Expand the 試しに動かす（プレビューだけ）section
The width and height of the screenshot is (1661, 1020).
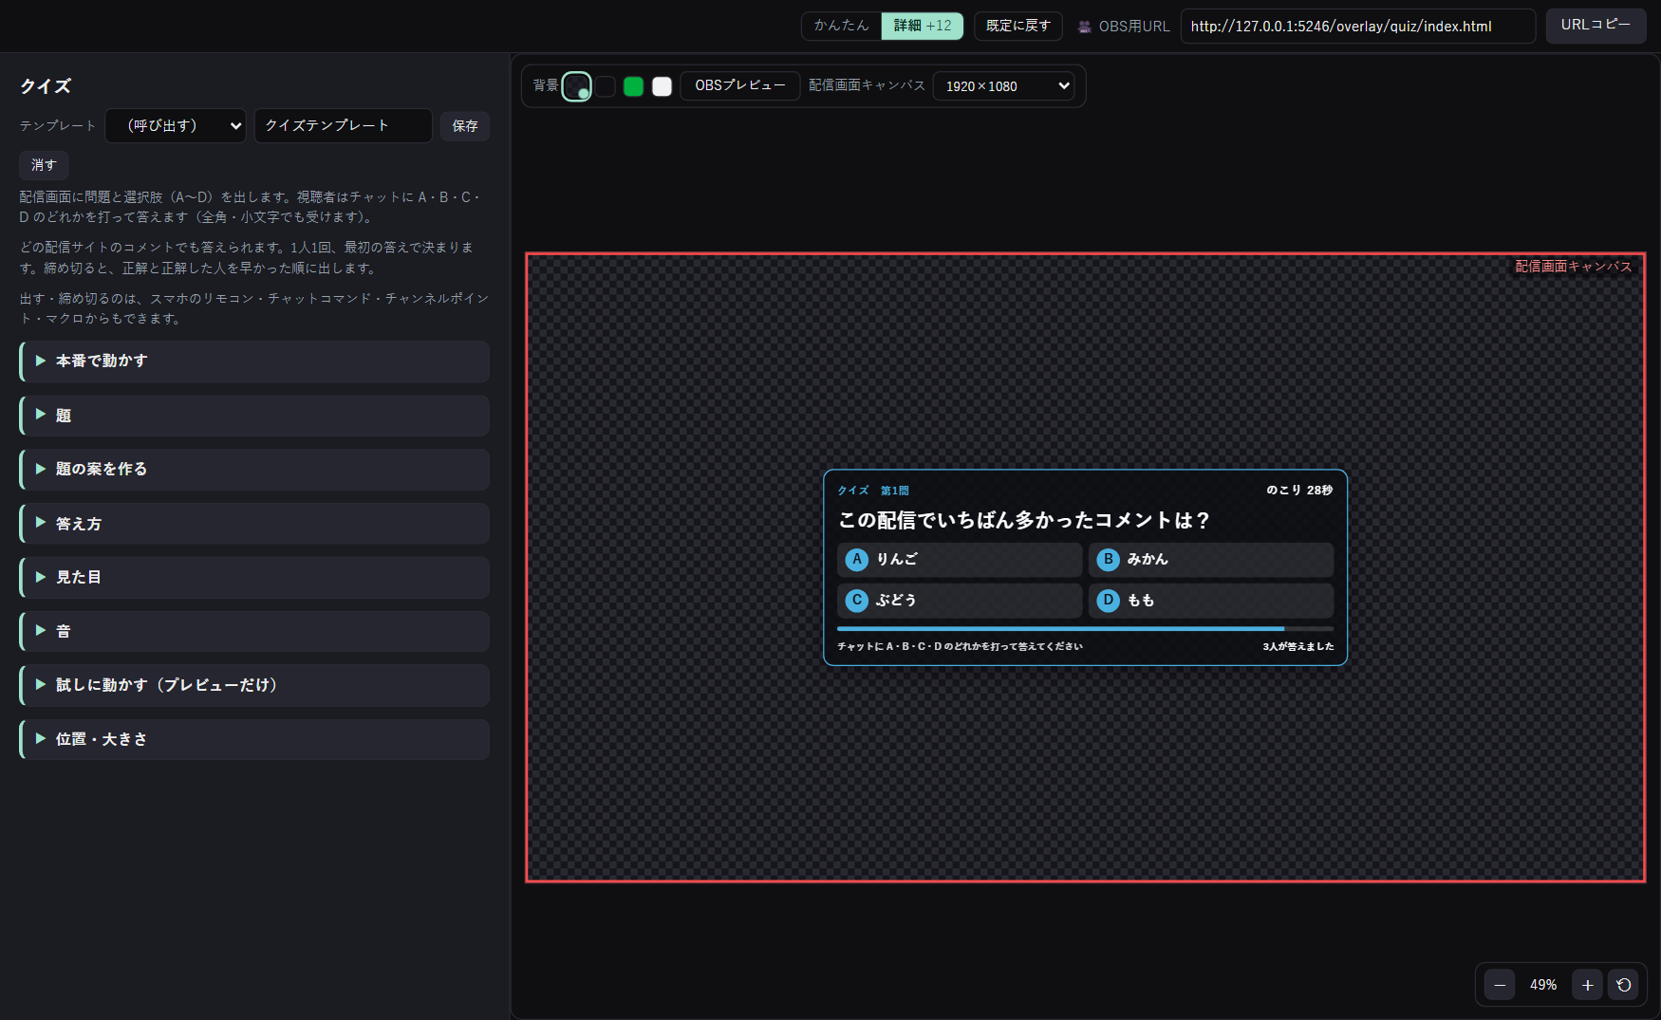[254, 685]
